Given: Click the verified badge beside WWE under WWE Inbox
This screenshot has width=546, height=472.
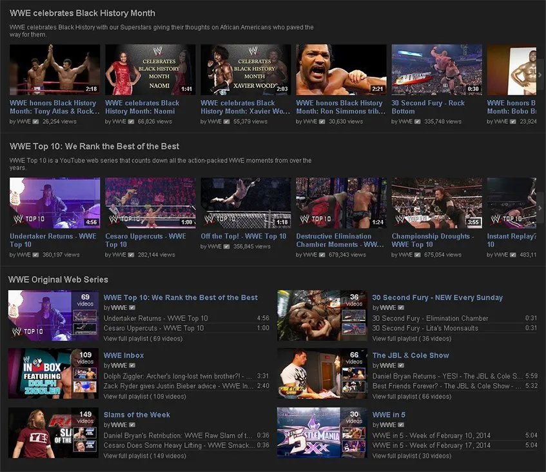Looking at the screenshot, I should (x=132, y=366).
